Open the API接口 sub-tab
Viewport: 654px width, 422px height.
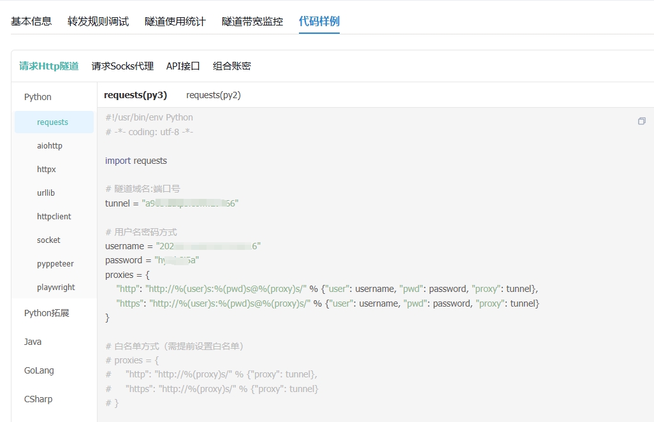[x=183, y=66]
